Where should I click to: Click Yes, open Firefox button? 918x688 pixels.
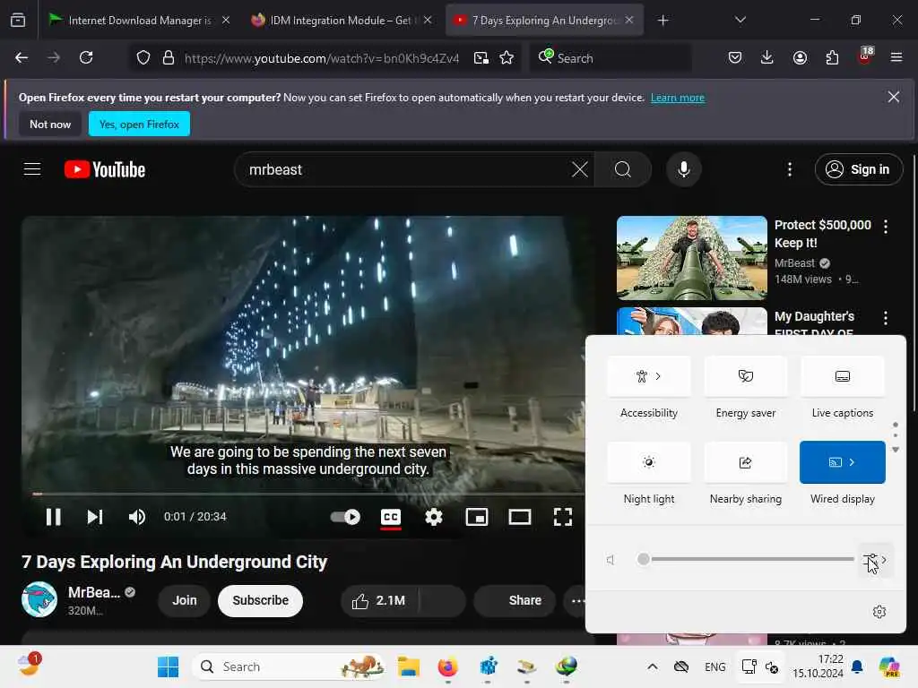click(x=139, y=124)
